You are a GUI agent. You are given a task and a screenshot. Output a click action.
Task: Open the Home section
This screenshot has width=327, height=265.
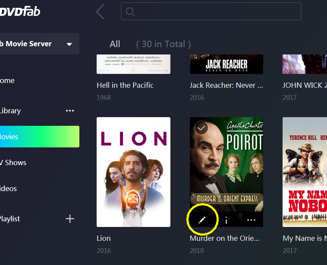click(x=7, y=80)
